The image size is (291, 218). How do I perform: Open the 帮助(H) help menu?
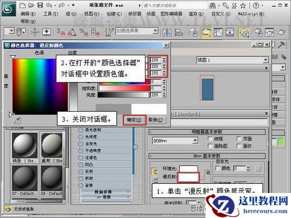(x=28, y=21)
